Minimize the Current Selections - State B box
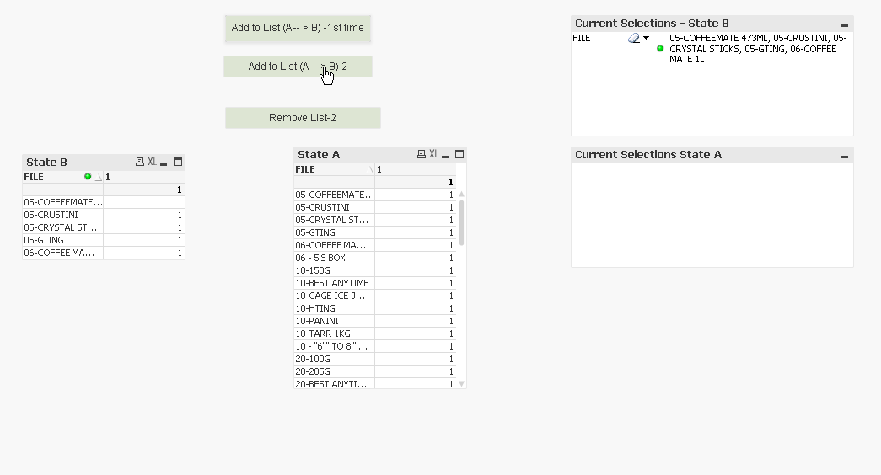 [x=844, y=24]
